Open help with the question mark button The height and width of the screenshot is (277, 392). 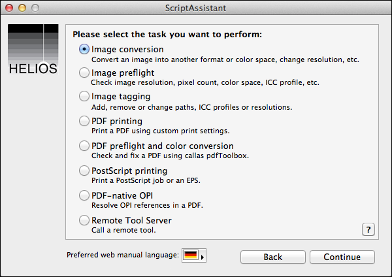point(368,229)
